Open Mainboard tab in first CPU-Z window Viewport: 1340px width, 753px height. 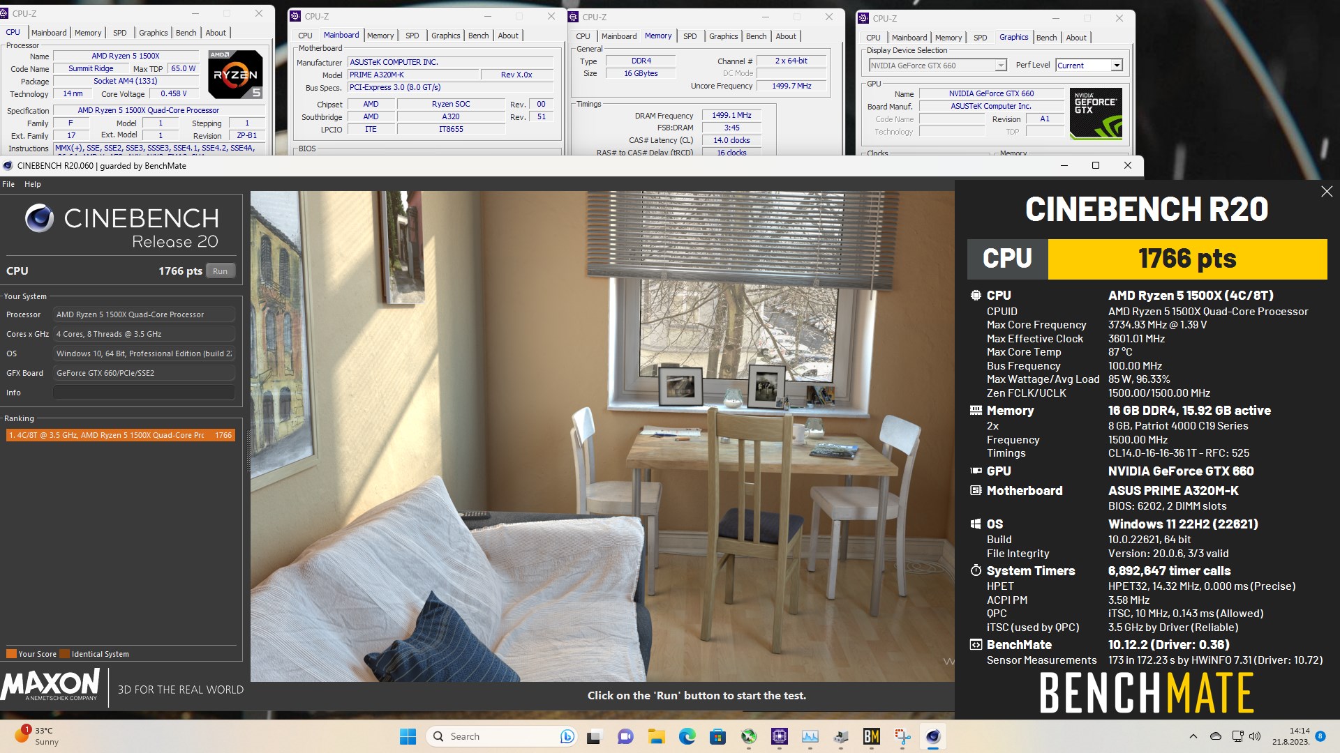tap(49, 33)
